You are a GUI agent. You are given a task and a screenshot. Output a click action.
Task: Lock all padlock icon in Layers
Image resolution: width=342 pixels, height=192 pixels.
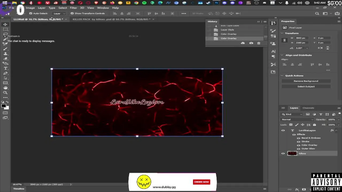point(314,125)
